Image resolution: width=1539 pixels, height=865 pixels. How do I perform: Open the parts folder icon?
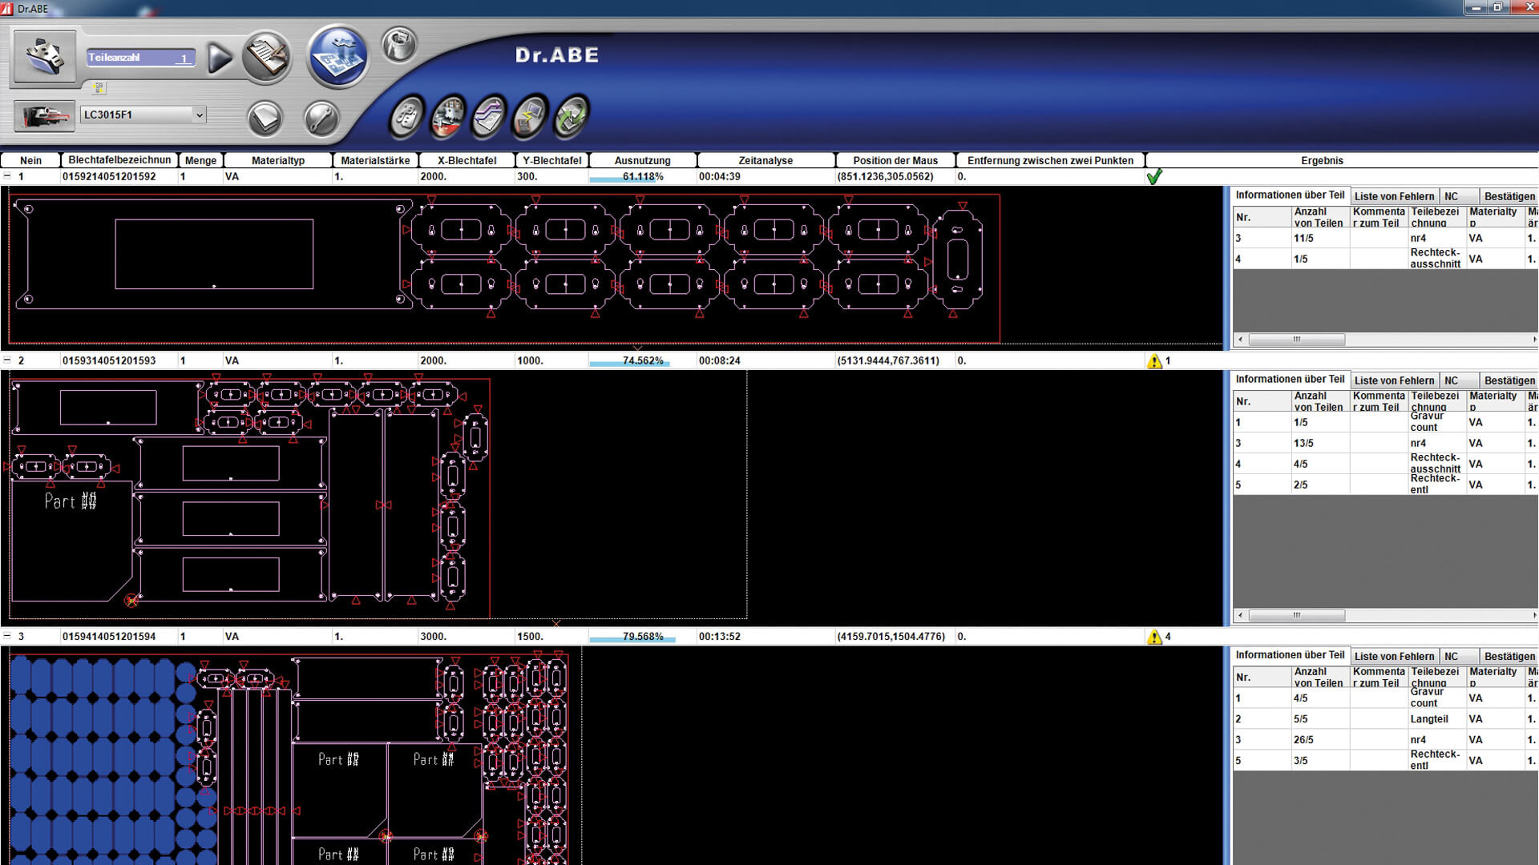pyautogui.click(x=45, y=56)
